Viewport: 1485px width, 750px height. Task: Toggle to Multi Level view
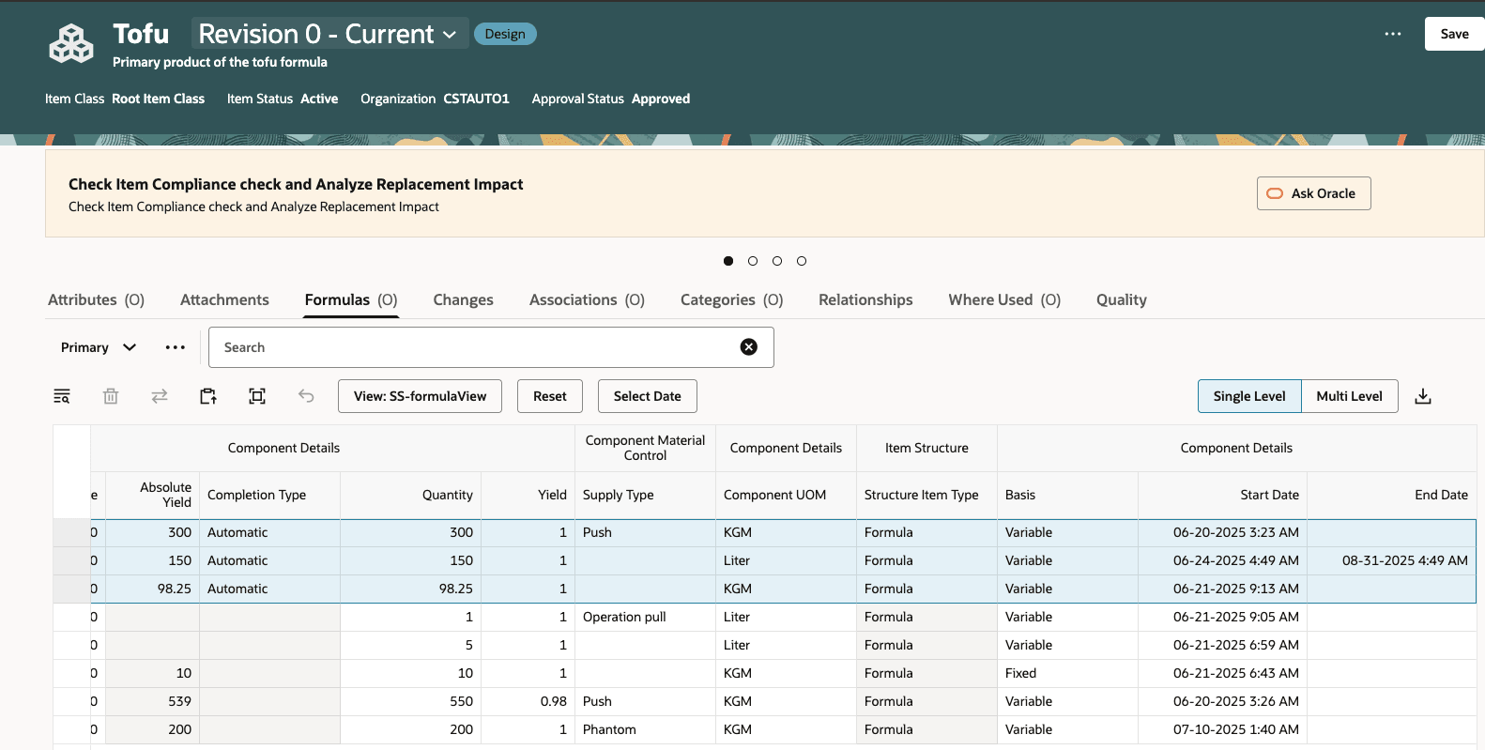pos(1349,396)
